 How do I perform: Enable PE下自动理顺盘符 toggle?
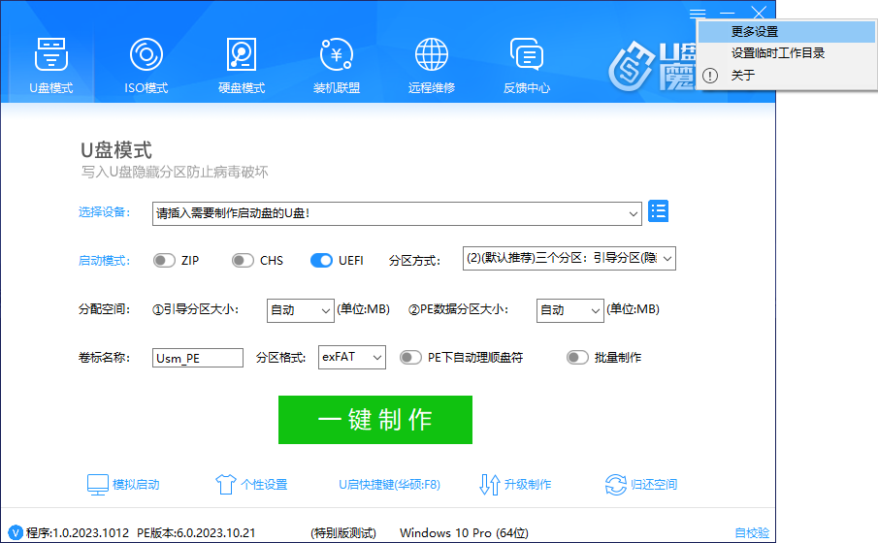pyautogui.click(x=410, y=357)
